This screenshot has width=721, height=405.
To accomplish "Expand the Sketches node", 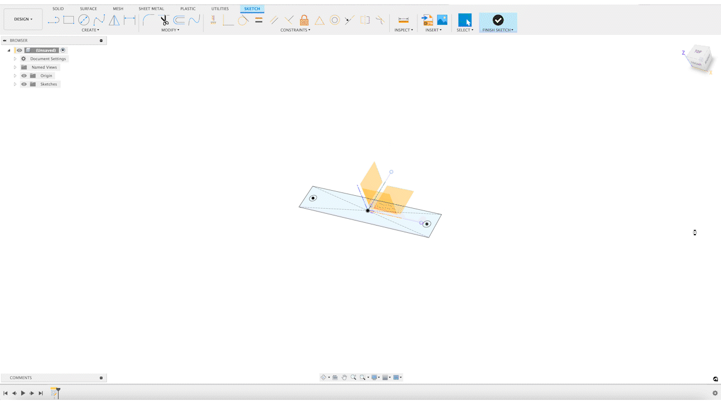I will coord(15,84).
